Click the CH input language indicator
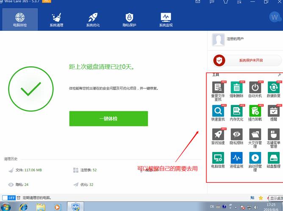283x211 pixels. 212,207
